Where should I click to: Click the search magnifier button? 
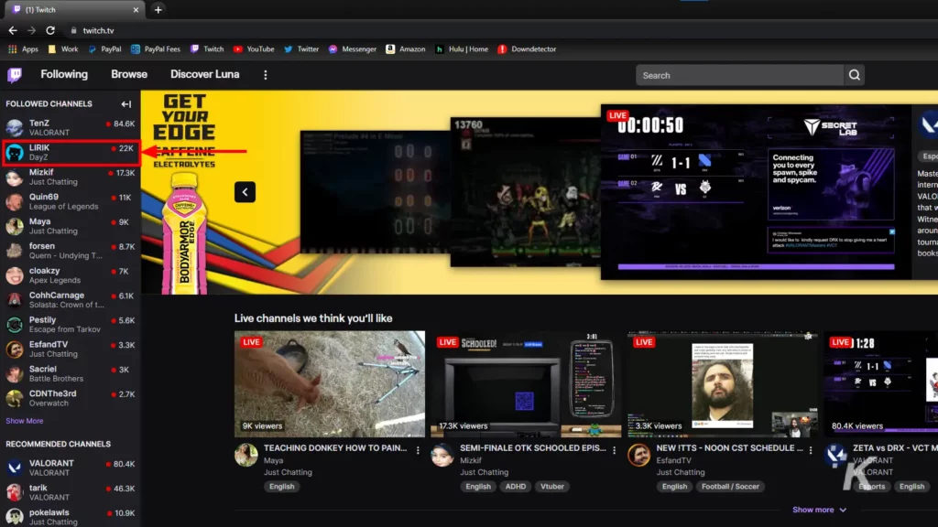tap(855, 75)
